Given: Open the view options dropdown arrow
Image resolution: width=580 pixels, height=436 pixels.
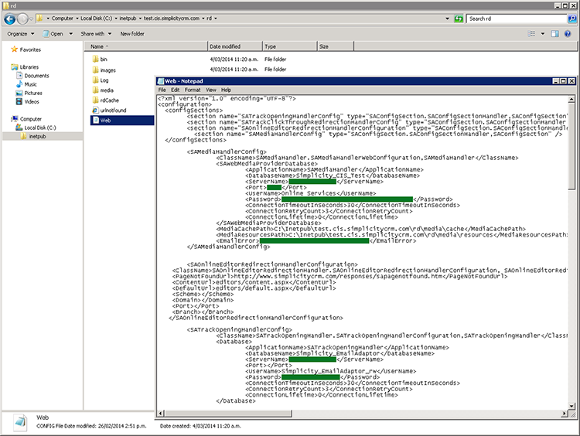Looking at the screenshot, I should tap(543, 34).
